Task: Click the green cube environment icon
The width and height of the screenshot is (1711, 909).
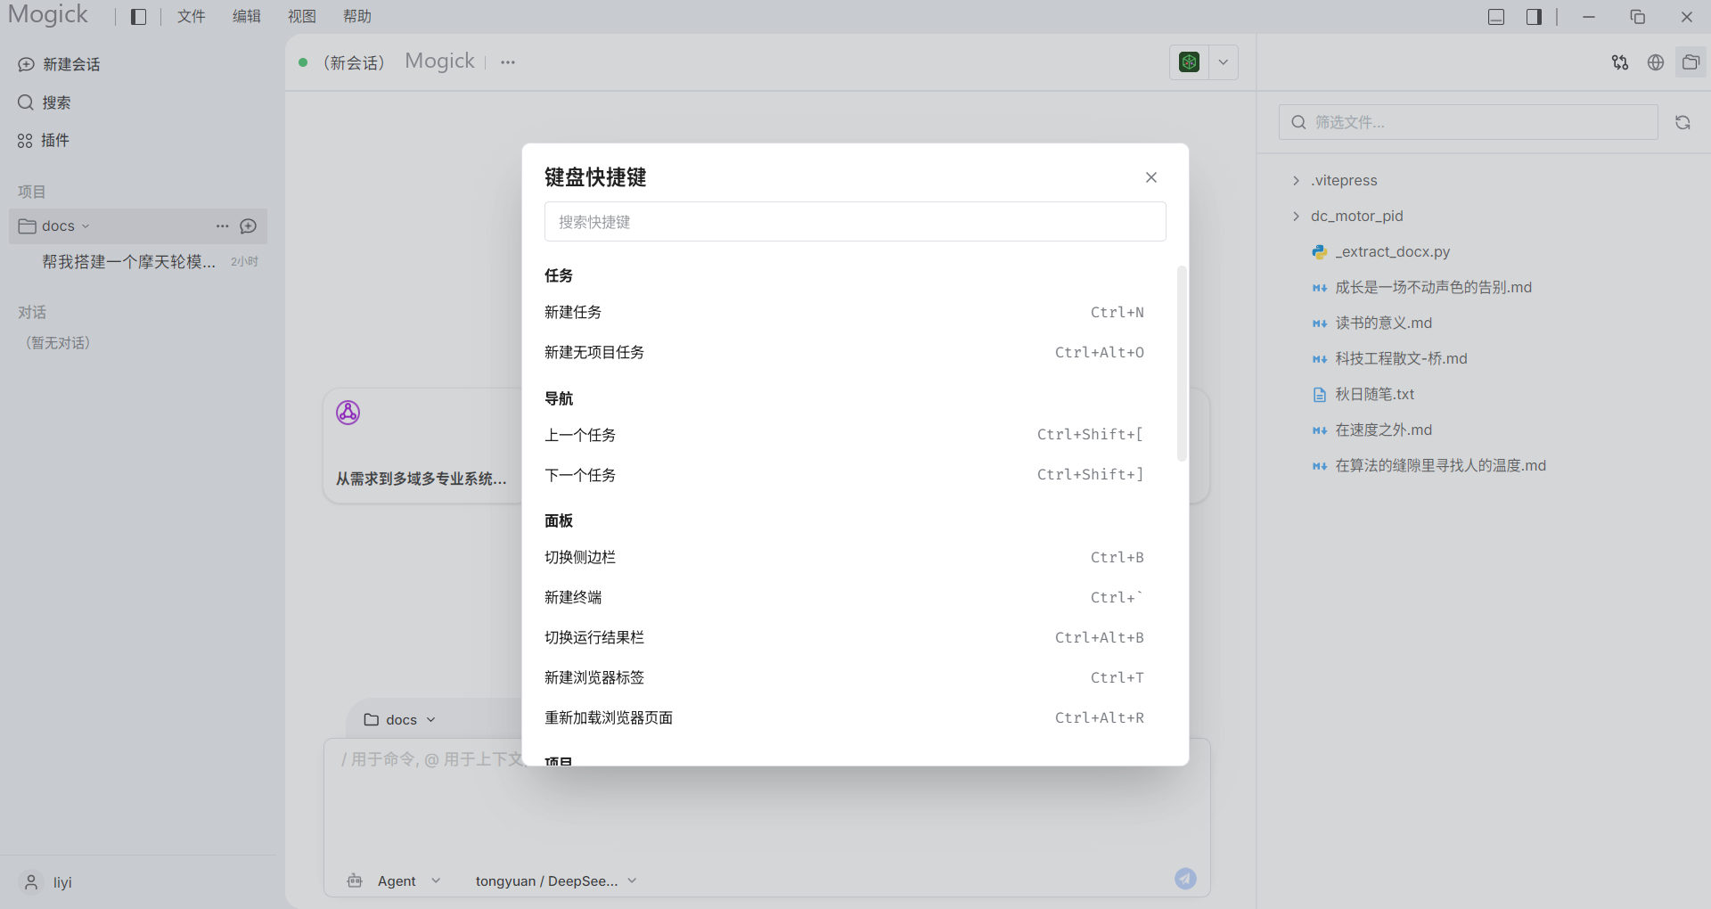Action: 1189,62
